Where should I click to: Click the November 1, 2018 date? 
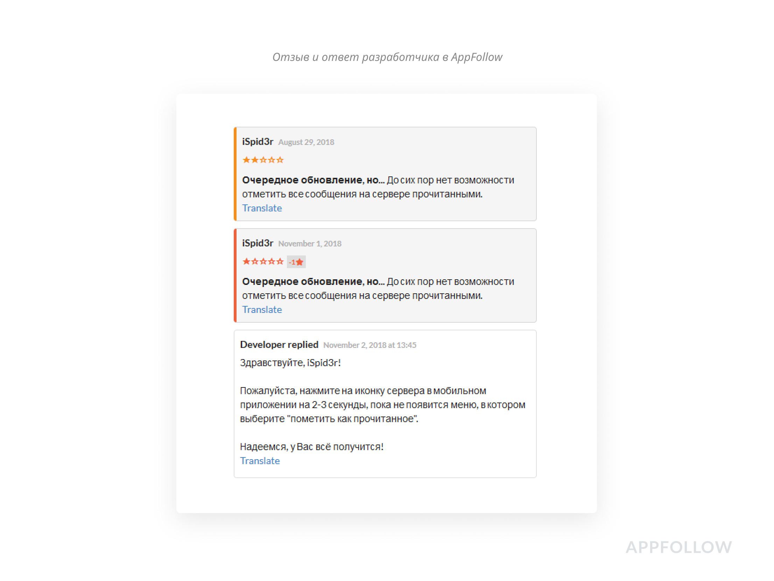tap(310, 244)
